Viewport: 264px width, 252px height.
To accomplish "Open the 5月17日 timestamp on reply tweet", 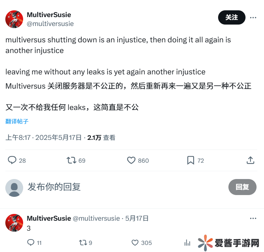I will click(137, 218).
